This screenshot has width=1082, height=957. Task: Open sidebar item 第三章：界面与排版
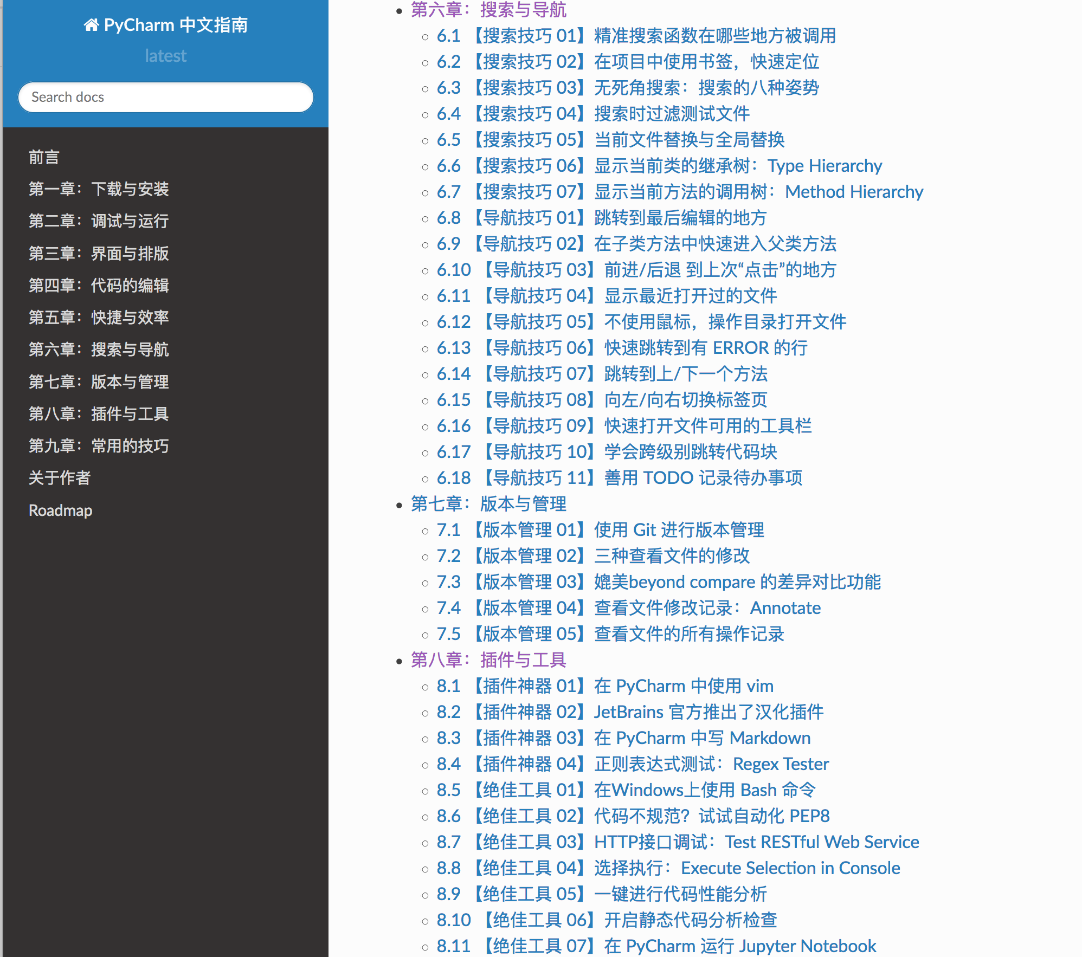pyautogui.click(x=99, y=253)
